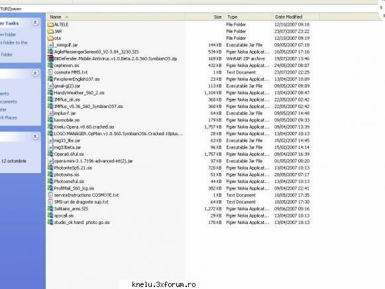385x289 pixels.
Task: Click the Photosmsful.sis file icon
Action: (50, 182)
